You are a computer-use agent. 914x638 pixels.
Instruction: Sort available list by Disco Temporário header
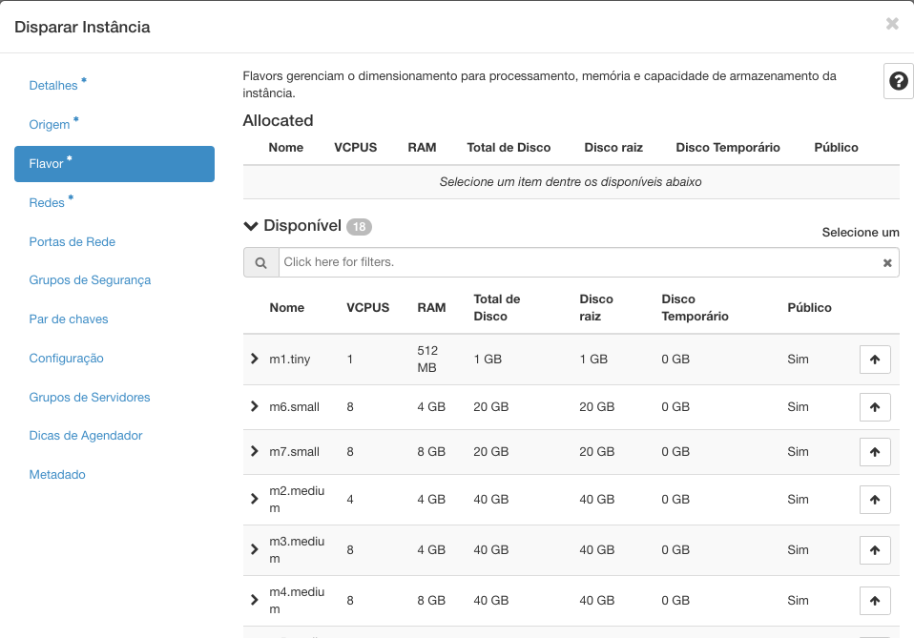coord(695,308)
